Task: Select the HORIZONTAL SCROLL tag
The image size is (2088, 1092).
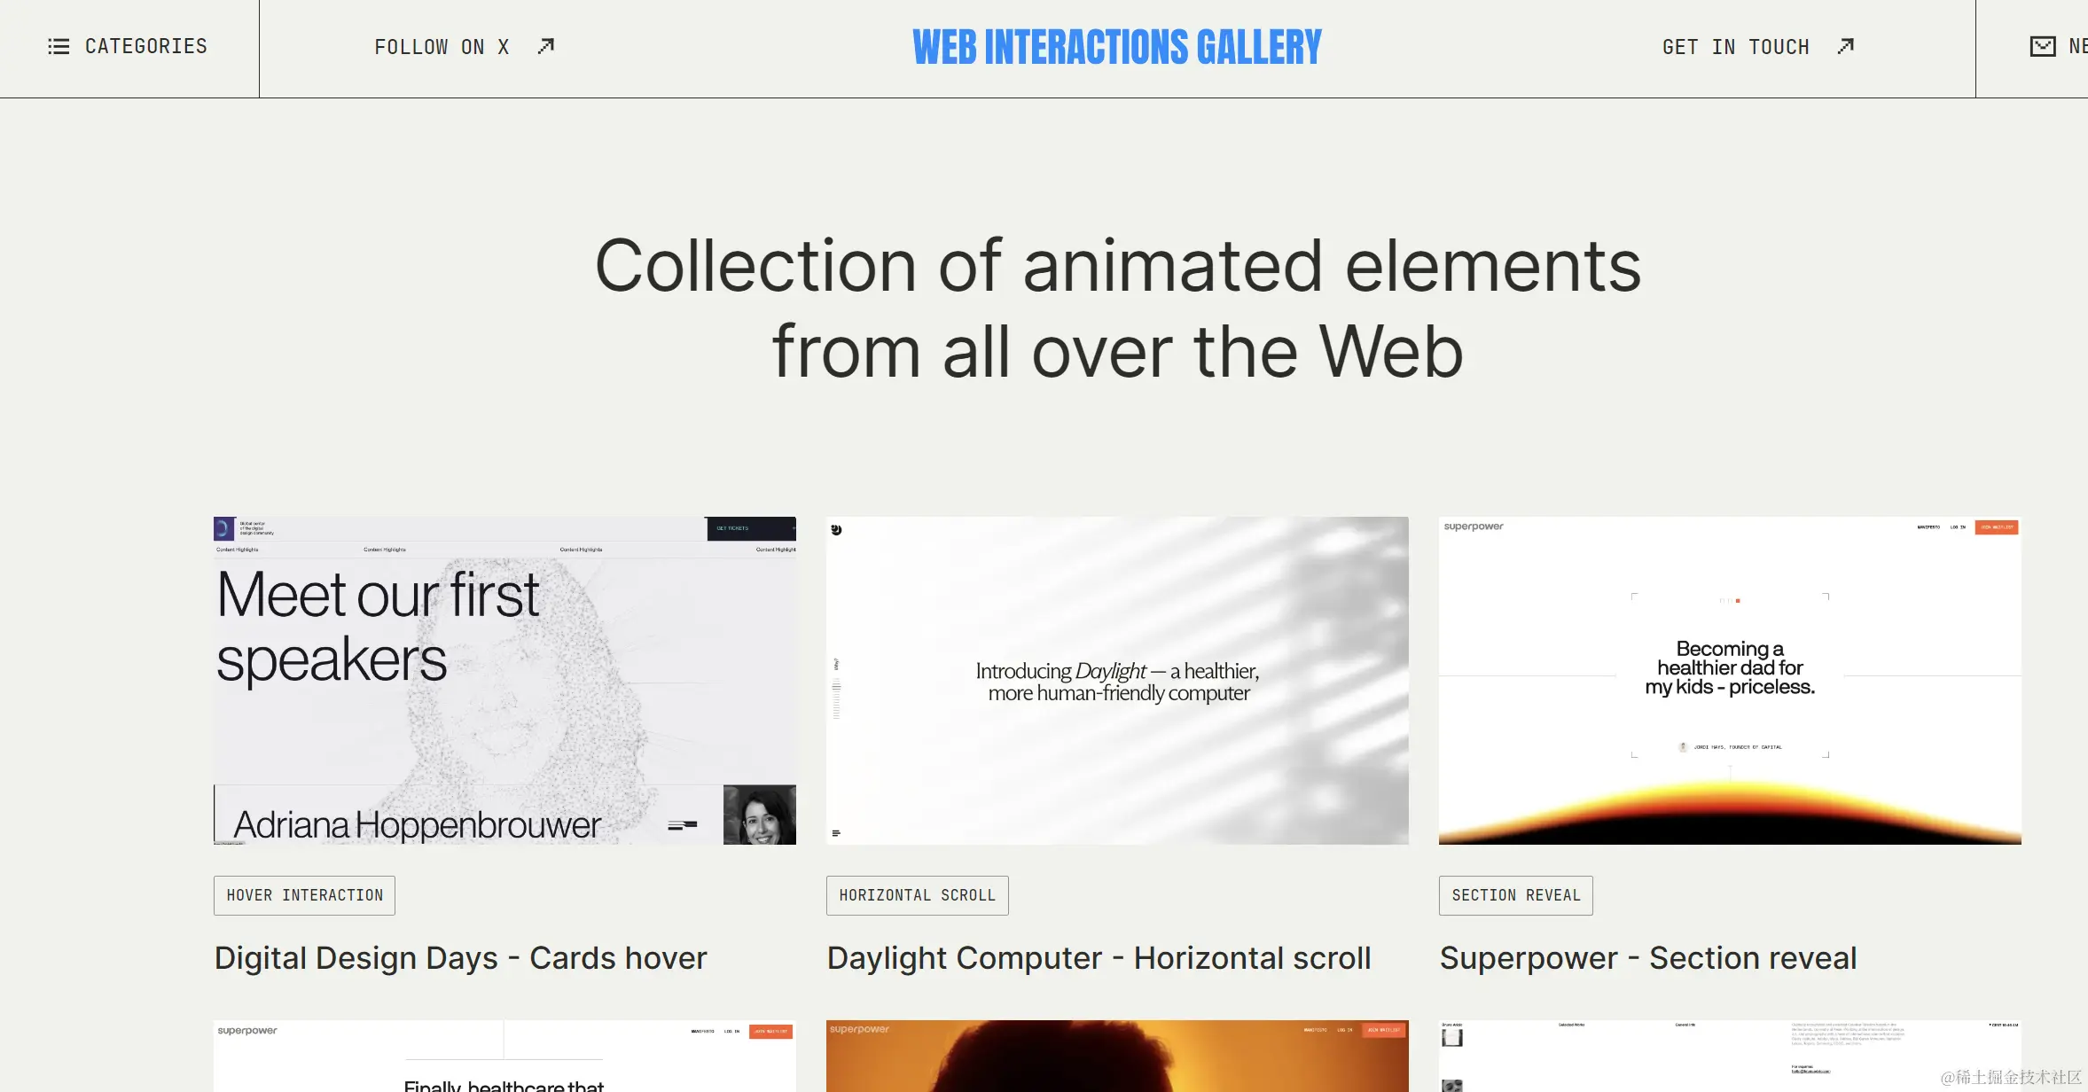Action: coord(917,895)
